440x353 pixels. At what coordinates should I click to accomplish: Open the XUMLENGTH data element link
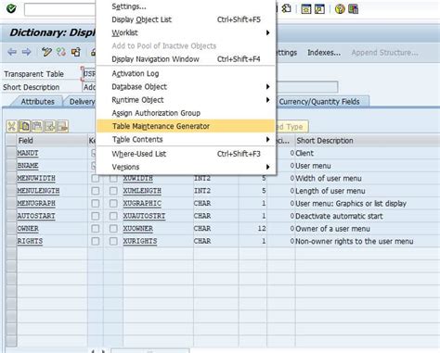click(x=142, y=191)
